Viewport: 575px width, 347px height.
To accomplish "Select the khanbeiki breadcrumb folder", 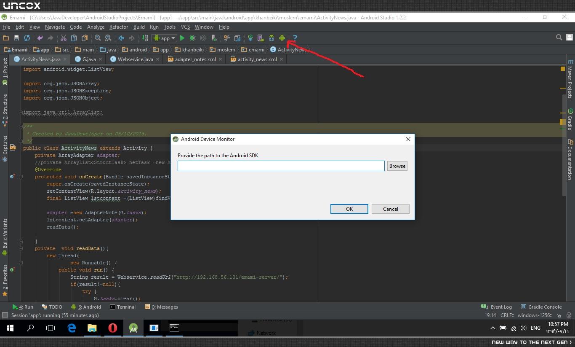I will click(x=189, y=49).
